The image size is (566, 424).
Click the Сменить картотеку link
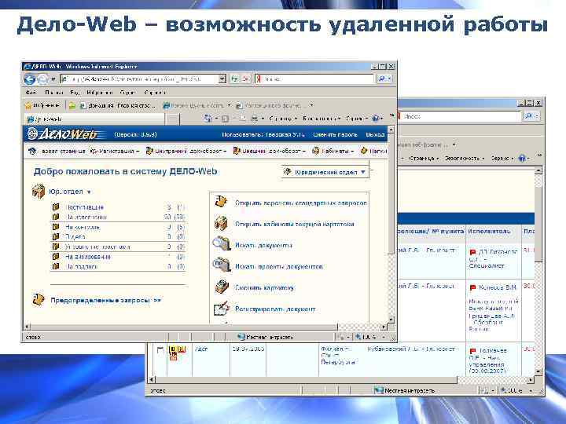point(265,287)
